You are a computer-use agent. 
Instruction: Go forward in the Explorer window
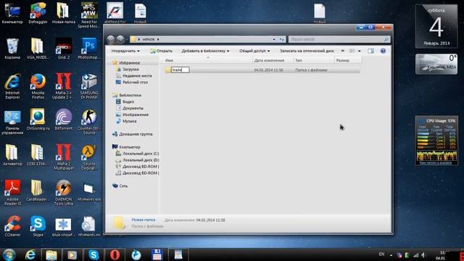coord(120,39)
